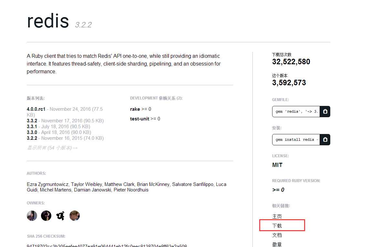
Task: Open the second owner's dark avatar
Action: pos(46,215)
